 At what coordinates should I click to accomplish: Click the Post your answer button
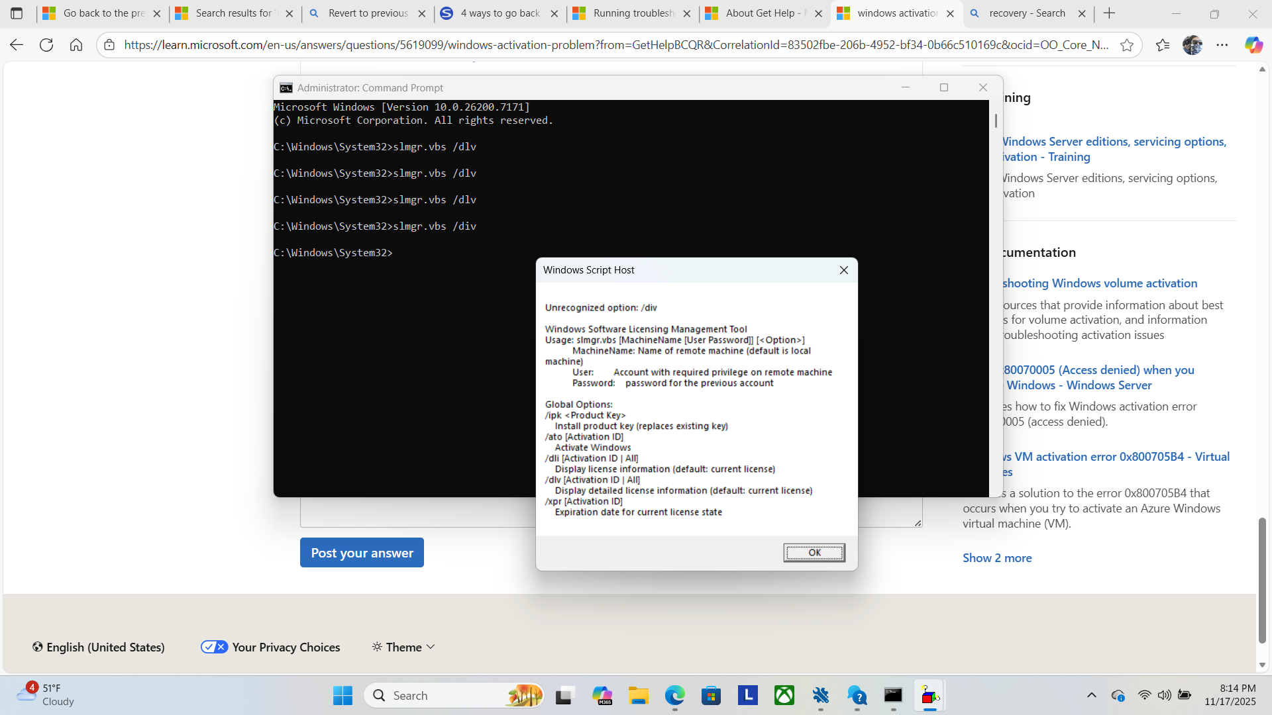tap(362, 553)
